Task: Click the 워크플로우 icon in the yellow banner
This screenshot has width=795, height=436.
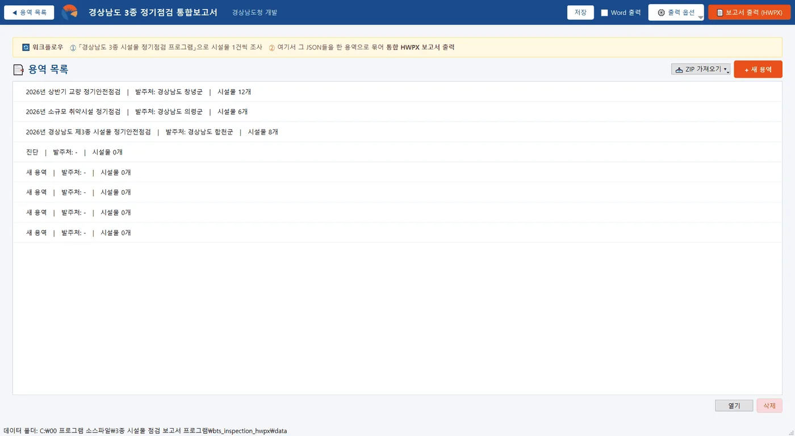Action: [x=26, y=47]
